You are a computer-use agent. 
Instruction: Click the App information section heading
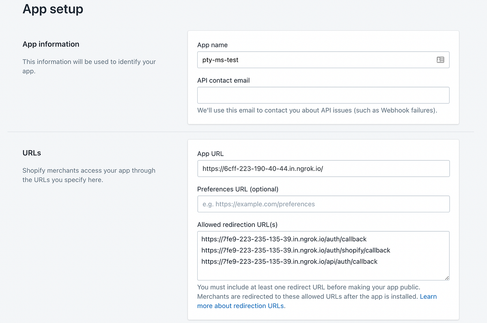tap(51, 44)
